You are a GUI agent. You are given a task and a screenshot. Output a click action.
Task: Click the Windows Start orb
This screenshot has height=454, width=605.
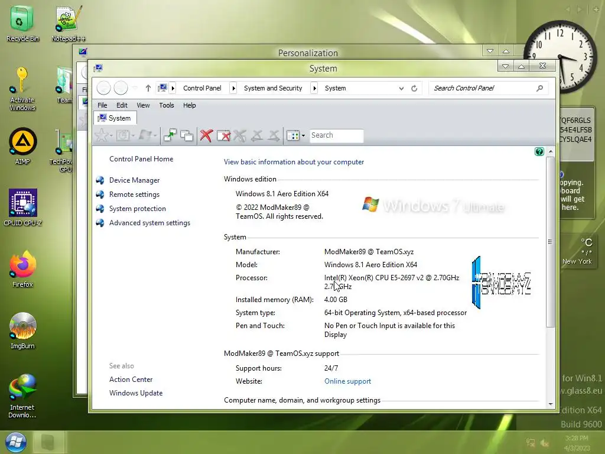coord(15,442)
